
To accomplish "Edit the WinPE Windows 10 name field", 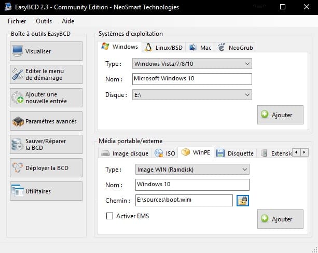I will [192, 185].
